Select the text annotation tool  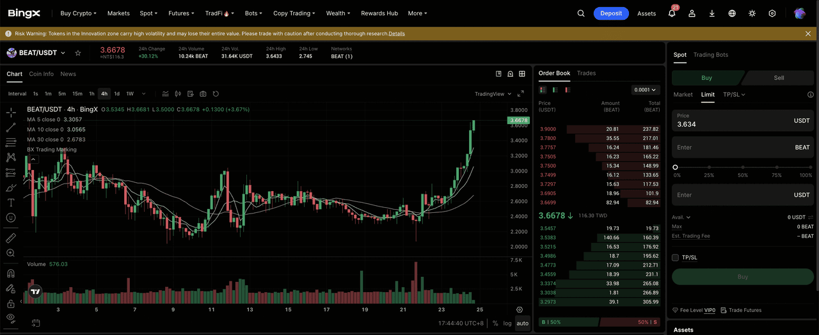11,202
